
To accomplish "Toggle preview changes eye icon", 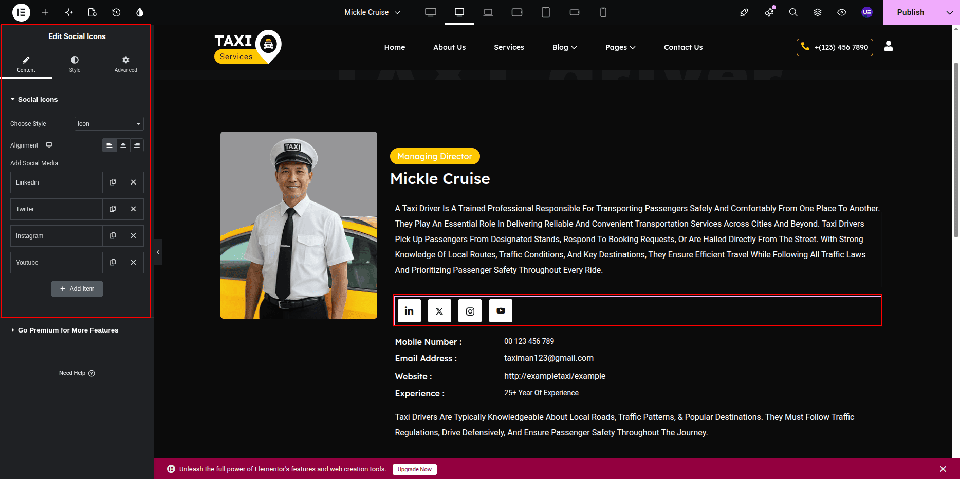I will [x=842, y=12].
